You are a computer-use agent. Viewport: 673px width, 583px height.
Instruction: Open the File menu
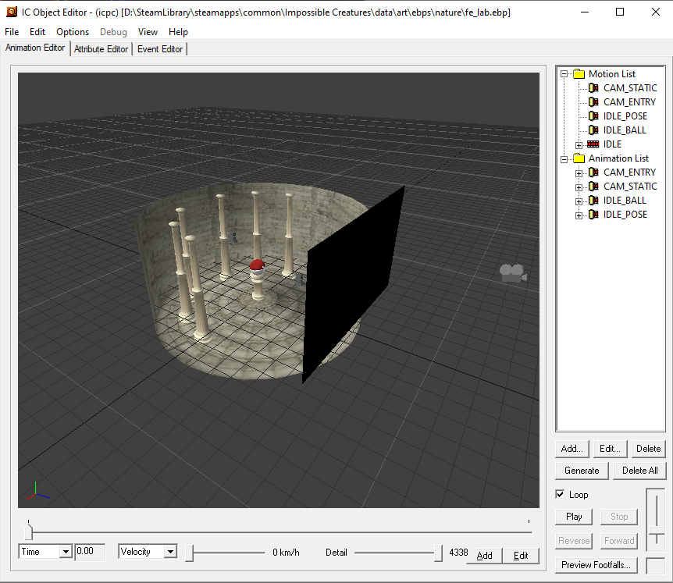[x=12, y=32]
